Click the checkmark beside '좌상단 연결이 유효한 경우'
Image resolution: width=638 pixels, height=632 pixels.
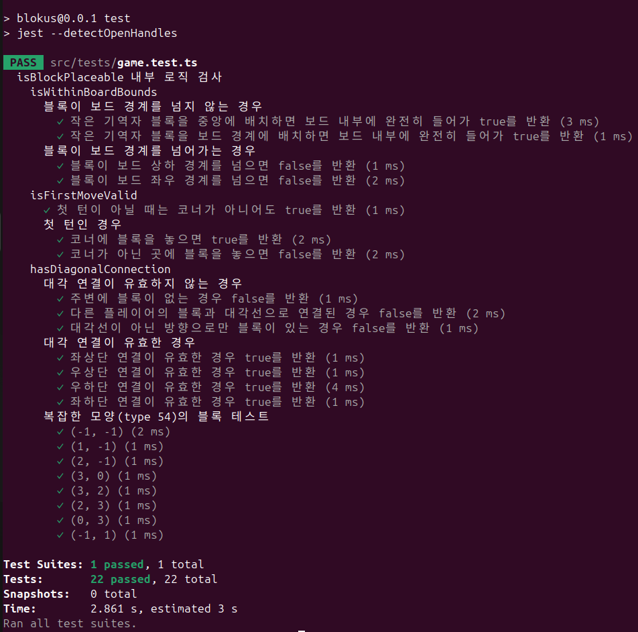[x=60, y=358]
